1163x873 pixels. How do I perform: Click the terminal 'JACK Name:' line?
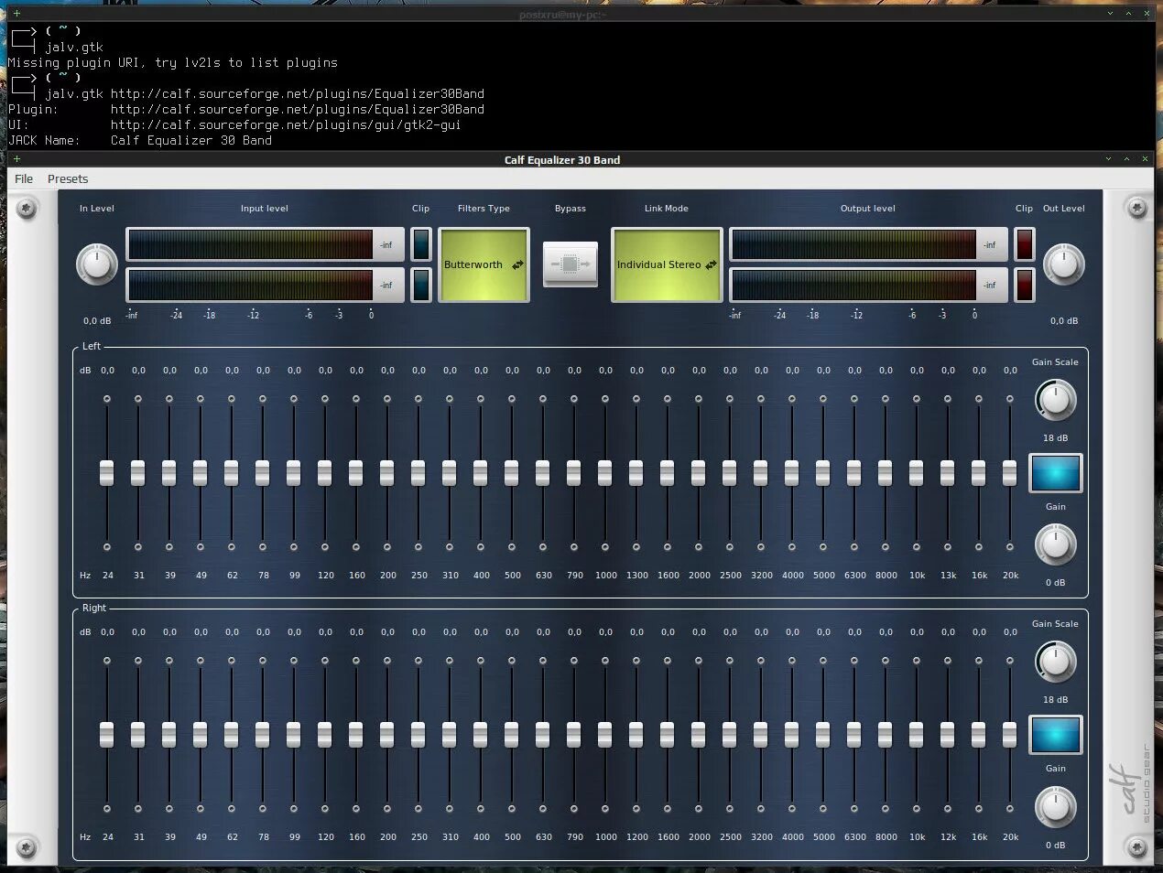point(140,140)
